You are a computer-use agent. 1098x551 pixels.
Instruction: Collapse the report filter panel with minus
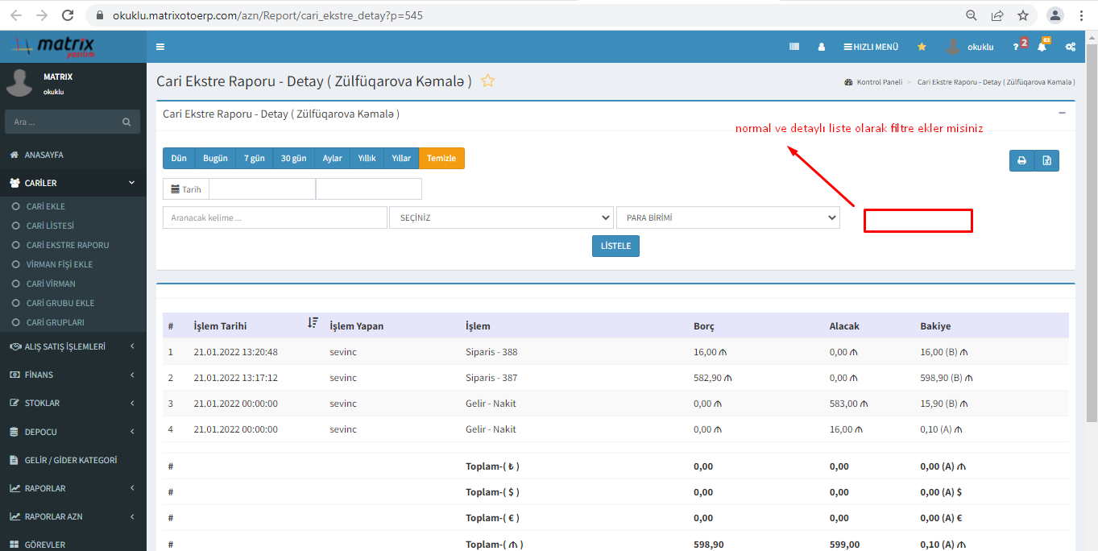(1062, 114)
